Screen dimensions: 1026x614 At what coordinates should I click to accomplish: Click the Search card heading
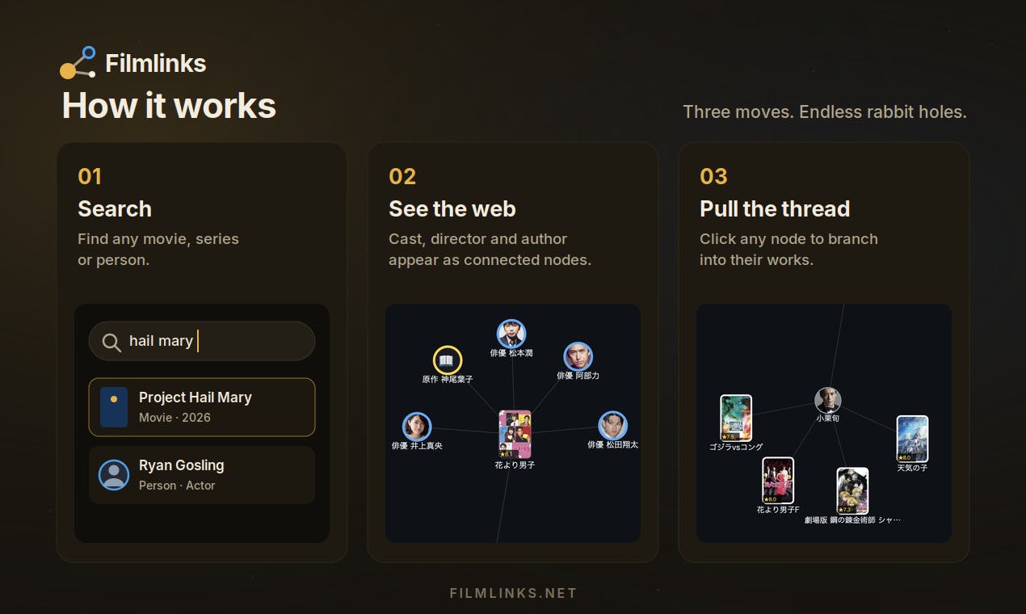[115, 208]
